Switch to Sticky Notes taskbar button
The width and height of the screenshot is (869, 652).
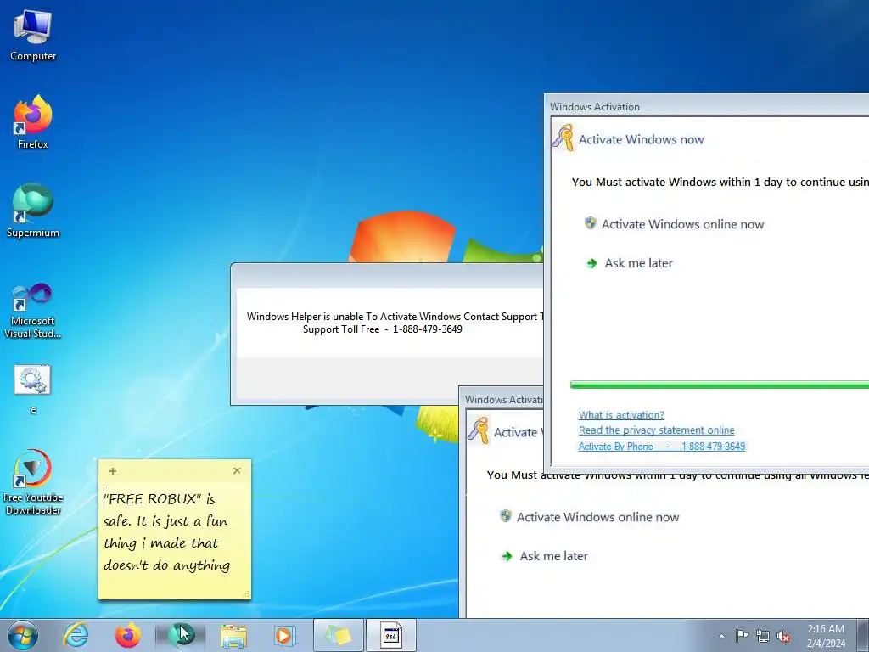coord(339,635)
